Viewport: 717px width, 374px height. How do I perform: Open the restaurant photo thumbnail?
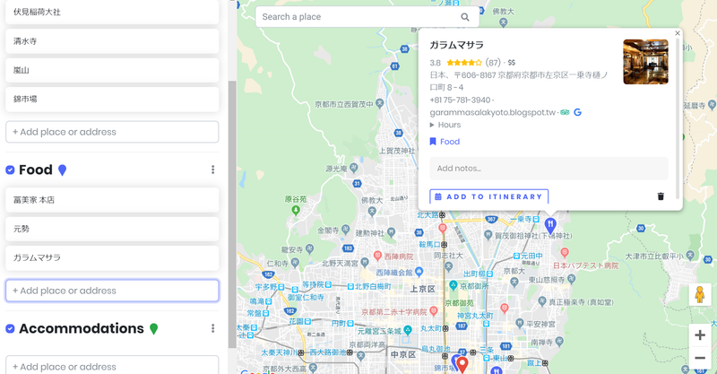pyautogui.click(x=645, y=62)
